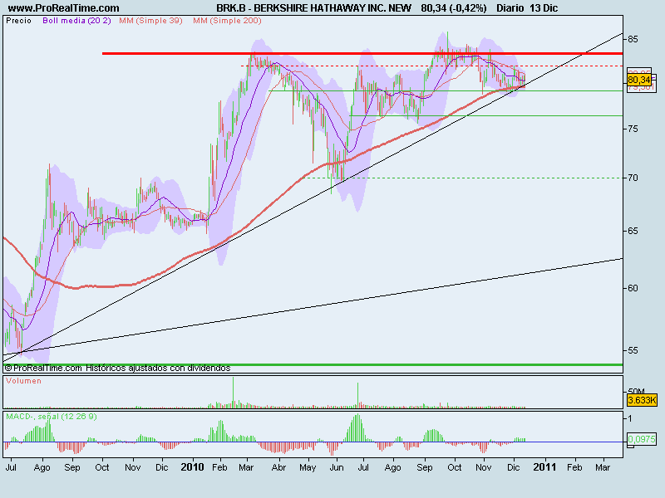Click the 55 price axis label
The image size is (665, 498).
pyautogui.click(x=633, y=350)
